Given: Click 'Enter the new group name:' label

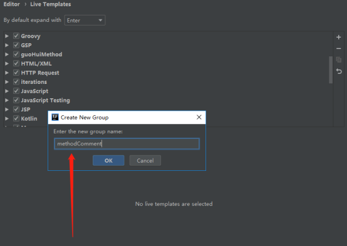Looking at the screenshot, I should pos(88,131).
